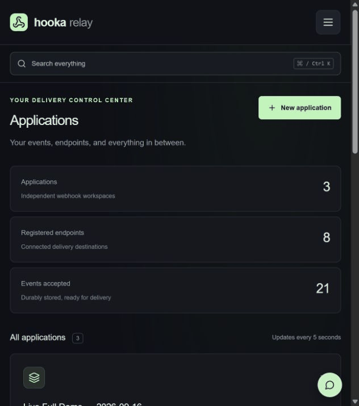359x406 pixels.
Task: Click the events count value 21
Action: click(323, 288)
